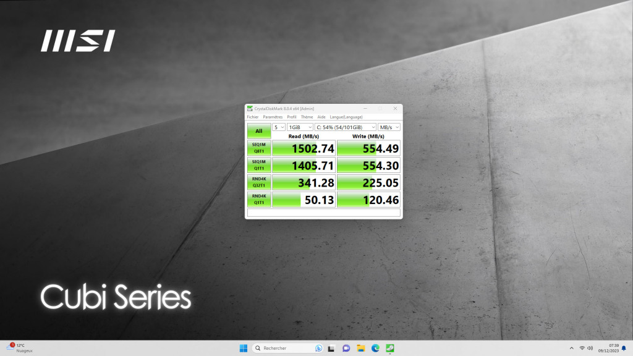Open the test count dropdown showing 5
Screen dimensions: 633x356
[x=279, y=127]
